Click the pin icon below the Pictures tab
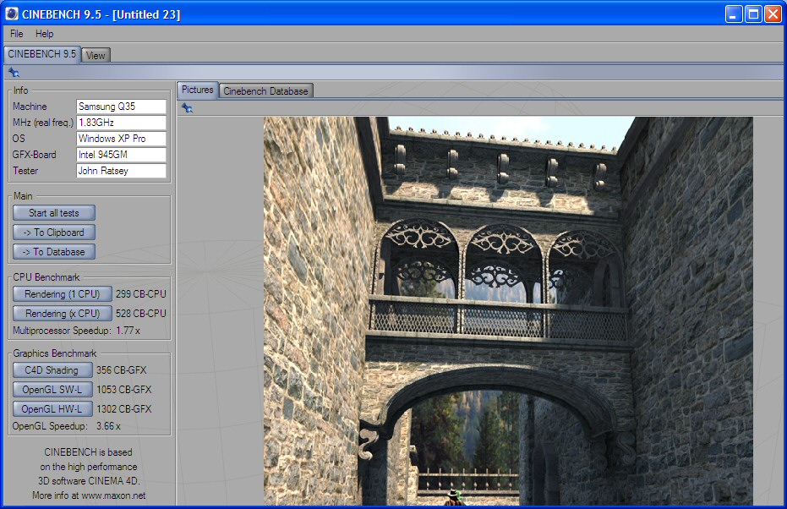Image resolution: width=787 pixels, height=509 pixels. [x=187, y=108]
